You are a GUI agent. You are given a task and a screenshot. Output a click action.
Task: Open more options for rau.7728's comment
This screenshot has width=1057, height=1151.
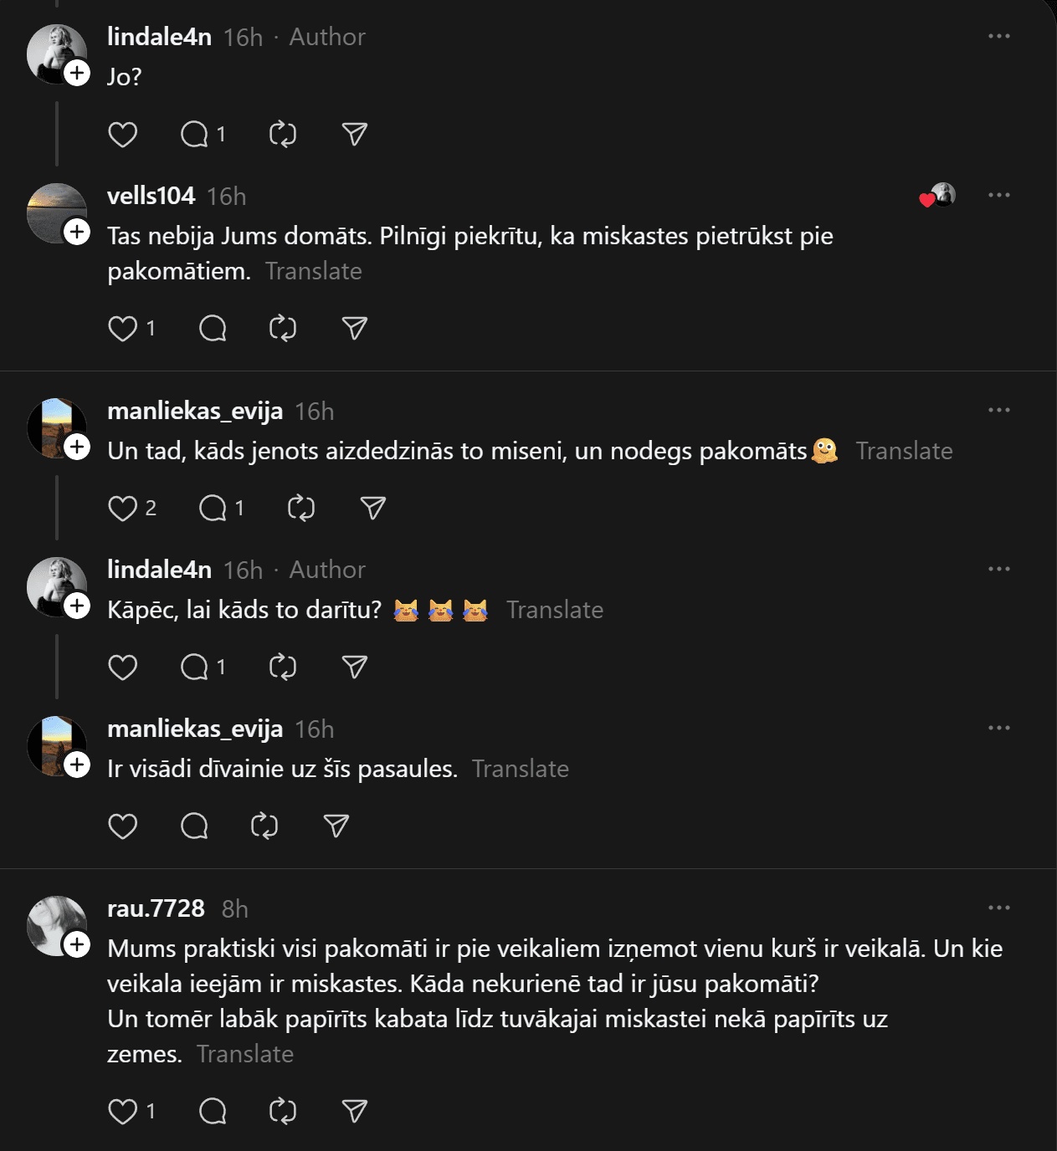[999, 908]
